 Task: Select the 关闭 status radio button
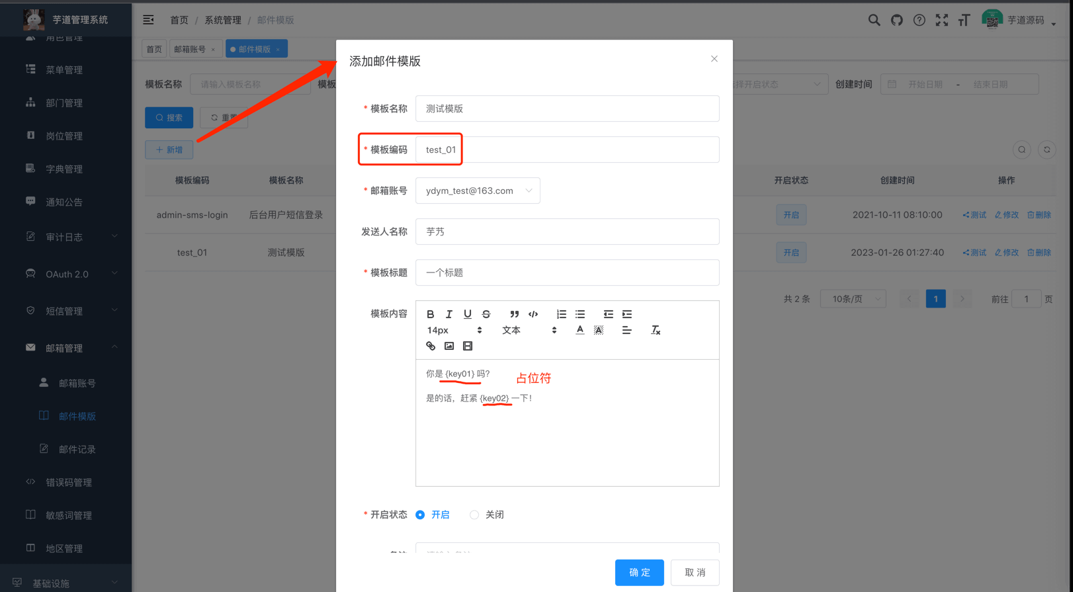[x=474, y=515]
